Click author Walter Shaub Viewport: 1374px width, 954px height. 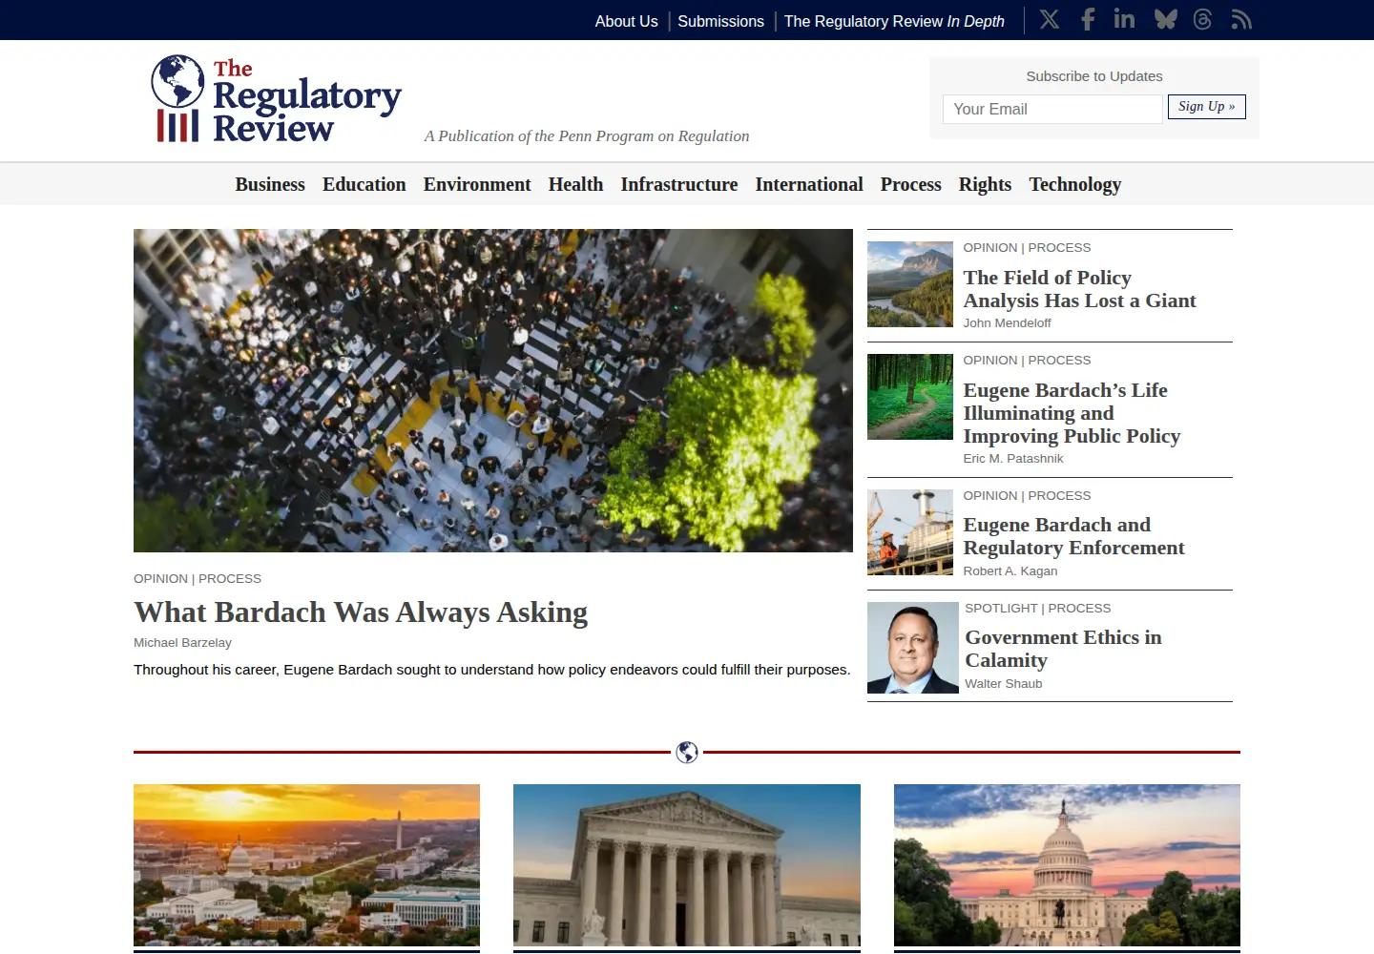[1003, 684]
